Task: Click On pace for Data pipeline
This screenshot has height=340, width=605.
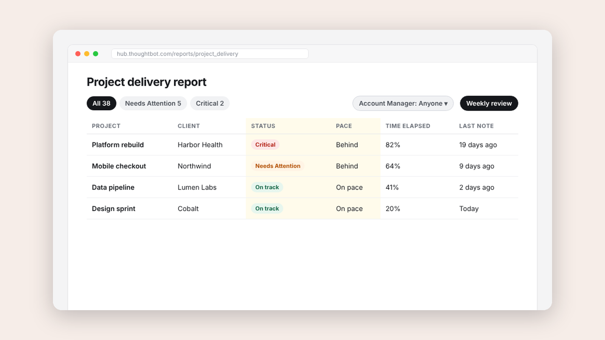Action: (x=349, y=187)
